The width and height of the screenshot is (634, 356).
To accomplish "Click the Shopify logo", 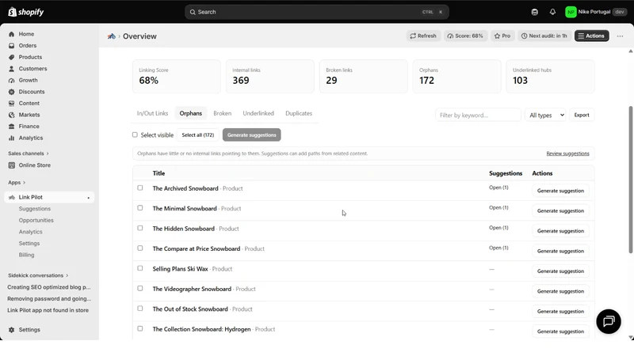I will point(26,12).
